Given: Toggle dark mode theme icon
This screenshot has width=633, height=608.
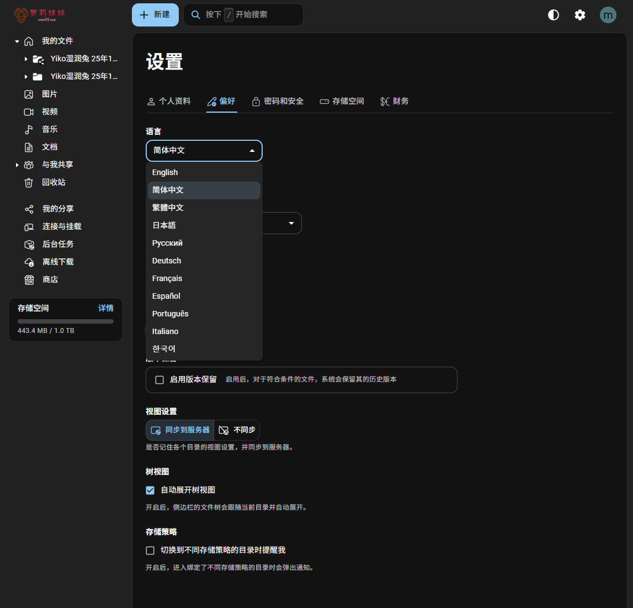Looking at the screenshot, I should [553, 15].
